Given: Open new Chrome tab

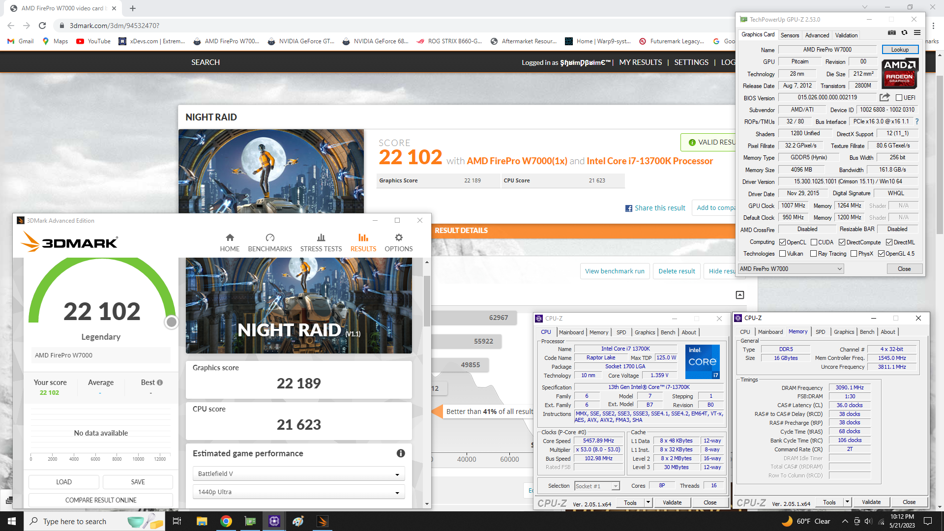Looking at the screenshot, I should 133,8.
